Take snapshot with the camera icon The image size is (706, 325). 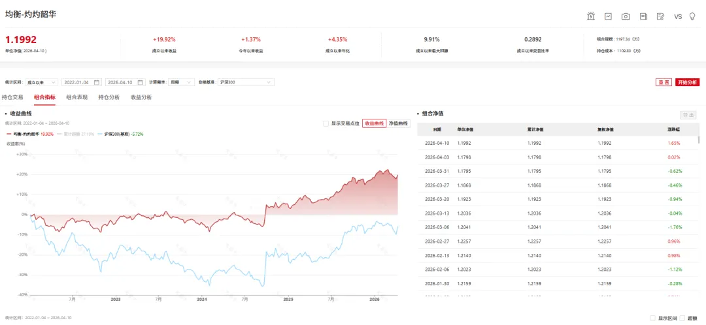[x=626, y=16]
